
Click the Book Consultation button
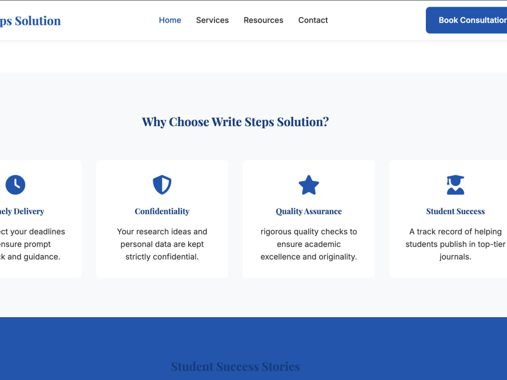tap(466, 20)
